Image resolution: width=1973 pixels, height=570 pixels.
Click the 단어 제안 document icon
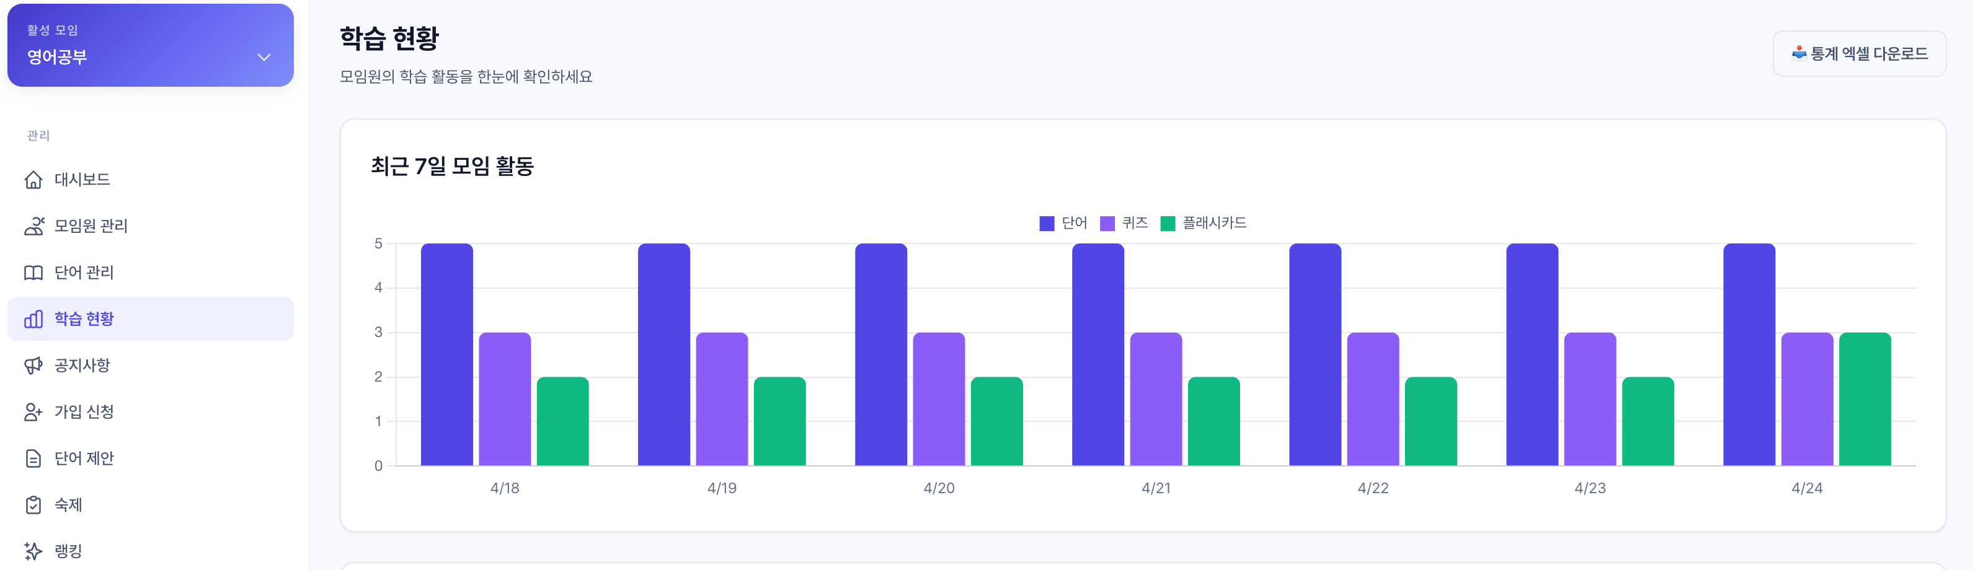pyautogui.click(x=33, y=459)
